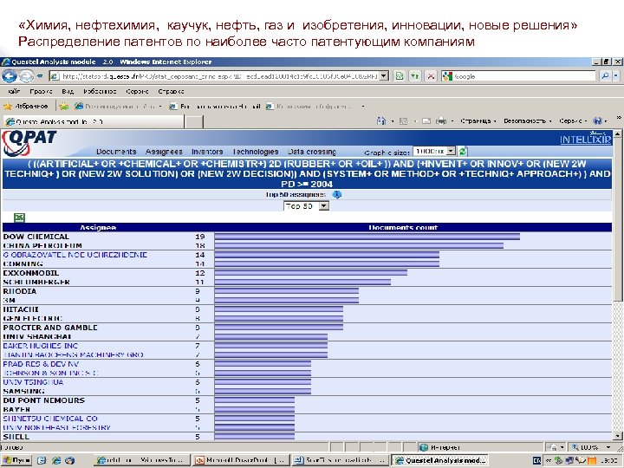The width and height of the screenshot is (624, 468).
Task: Click the RSS feeds icon in command bar
Action: [x=403, y=121]
